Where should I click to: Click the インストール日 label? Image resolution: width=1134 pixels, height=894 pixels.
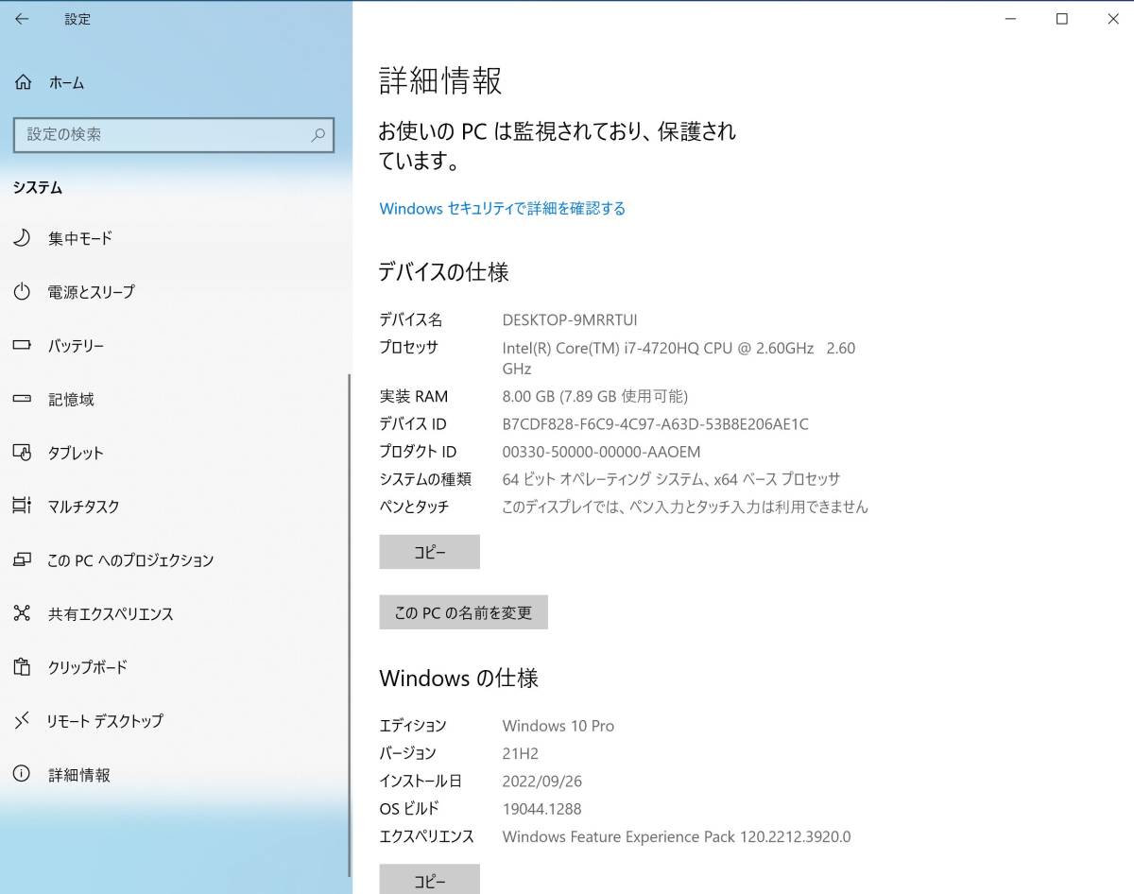point(421,781)
